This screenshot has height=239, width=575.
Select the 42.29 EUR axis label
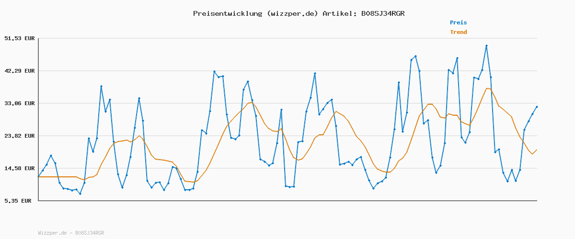click(x=20, y=71)
